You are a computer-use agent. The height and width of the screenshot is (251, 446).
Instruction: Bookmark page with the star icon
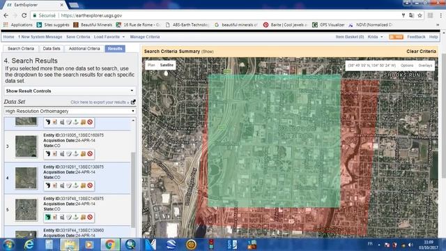pos(420,15)
